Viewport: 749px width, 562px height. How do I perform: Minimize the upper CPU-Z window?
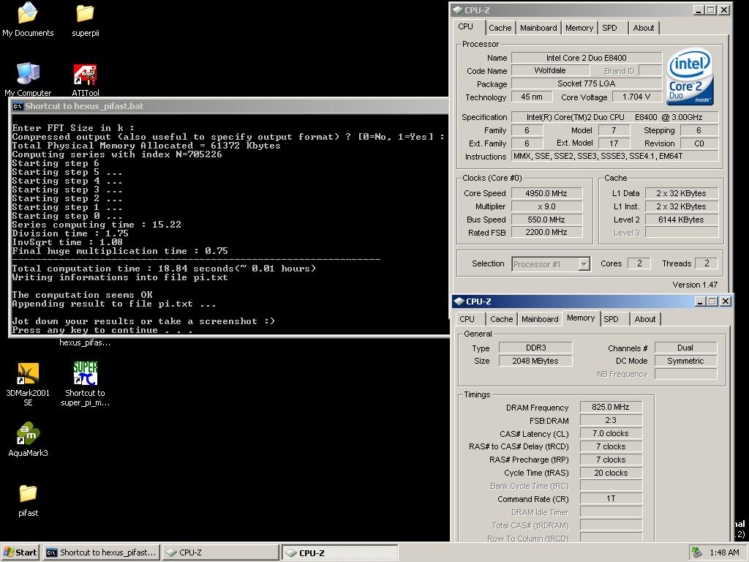click(x=699, y=10)
